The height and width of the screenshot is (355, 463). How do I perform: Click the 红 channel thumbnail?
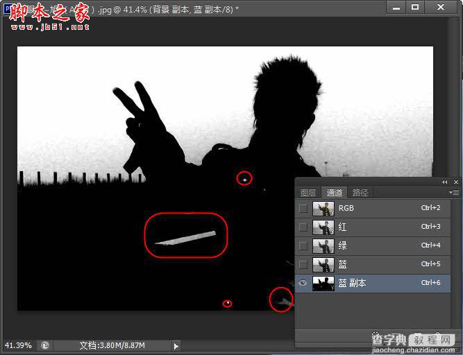(x=323, y=227)
